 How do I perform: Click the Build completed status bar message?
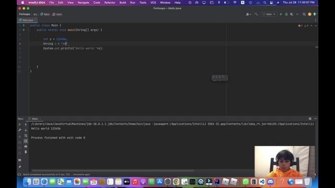(x=57, y=174)
